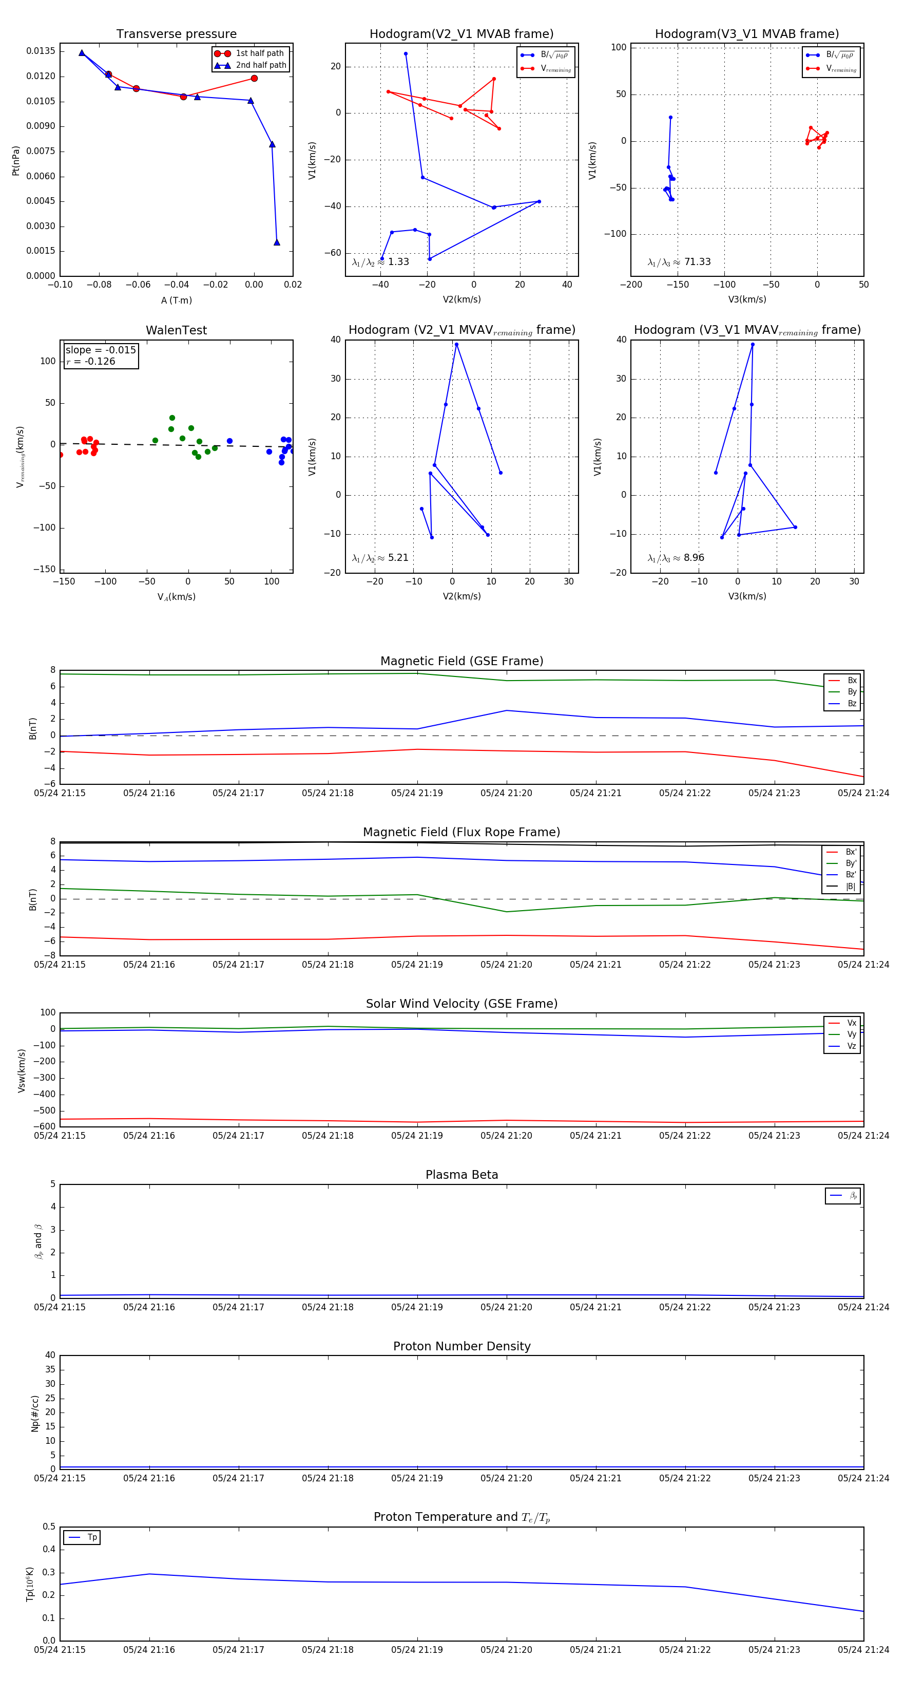Viewport: 924px width, 1695px height.
Task: Click the 'Tp(10⁶K)' y-axis label
Action: [x=30, y=1584]
